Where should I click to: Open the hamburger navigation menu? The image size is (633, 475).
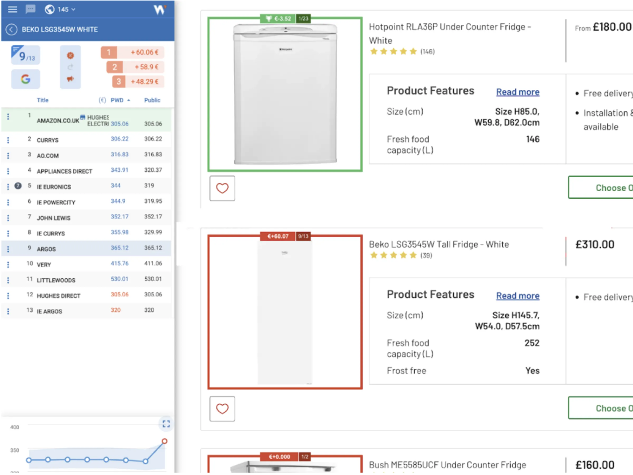click(x=13, y=9)
